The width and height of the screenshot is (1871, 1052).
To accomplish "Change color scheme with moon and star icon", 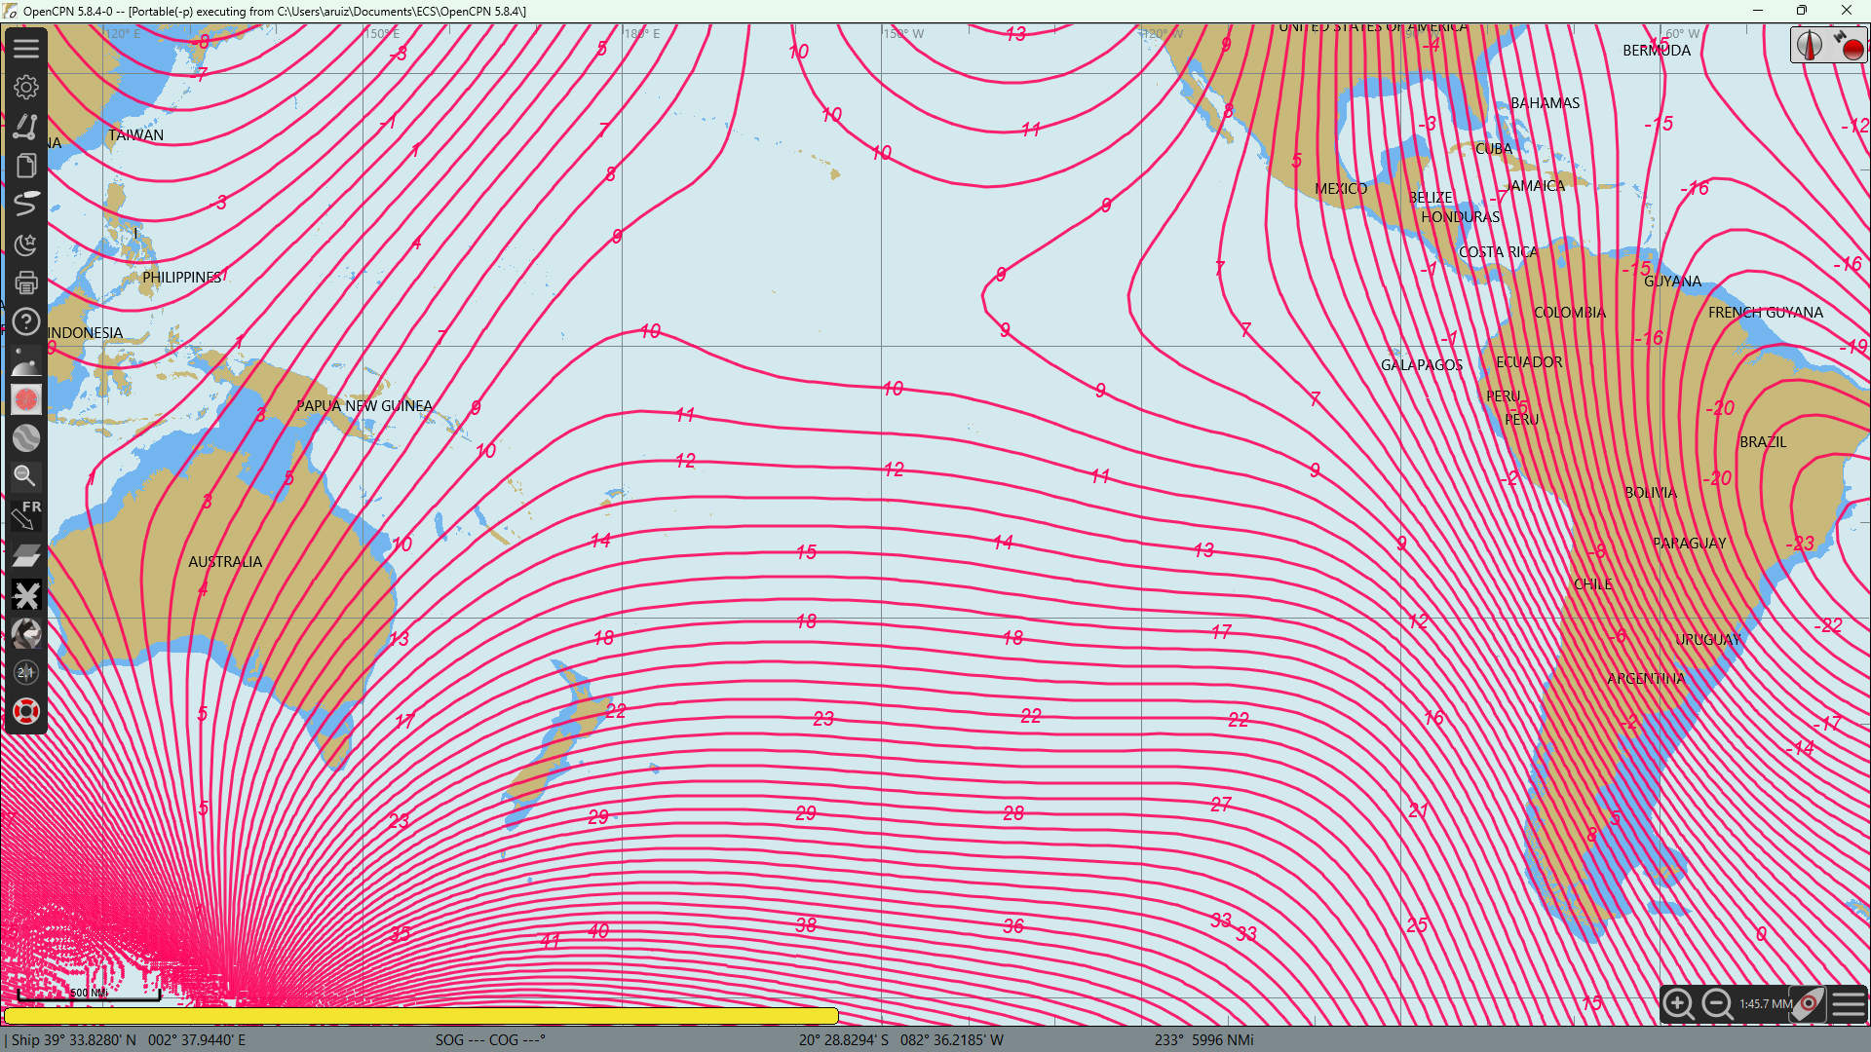I will [26, 244].
